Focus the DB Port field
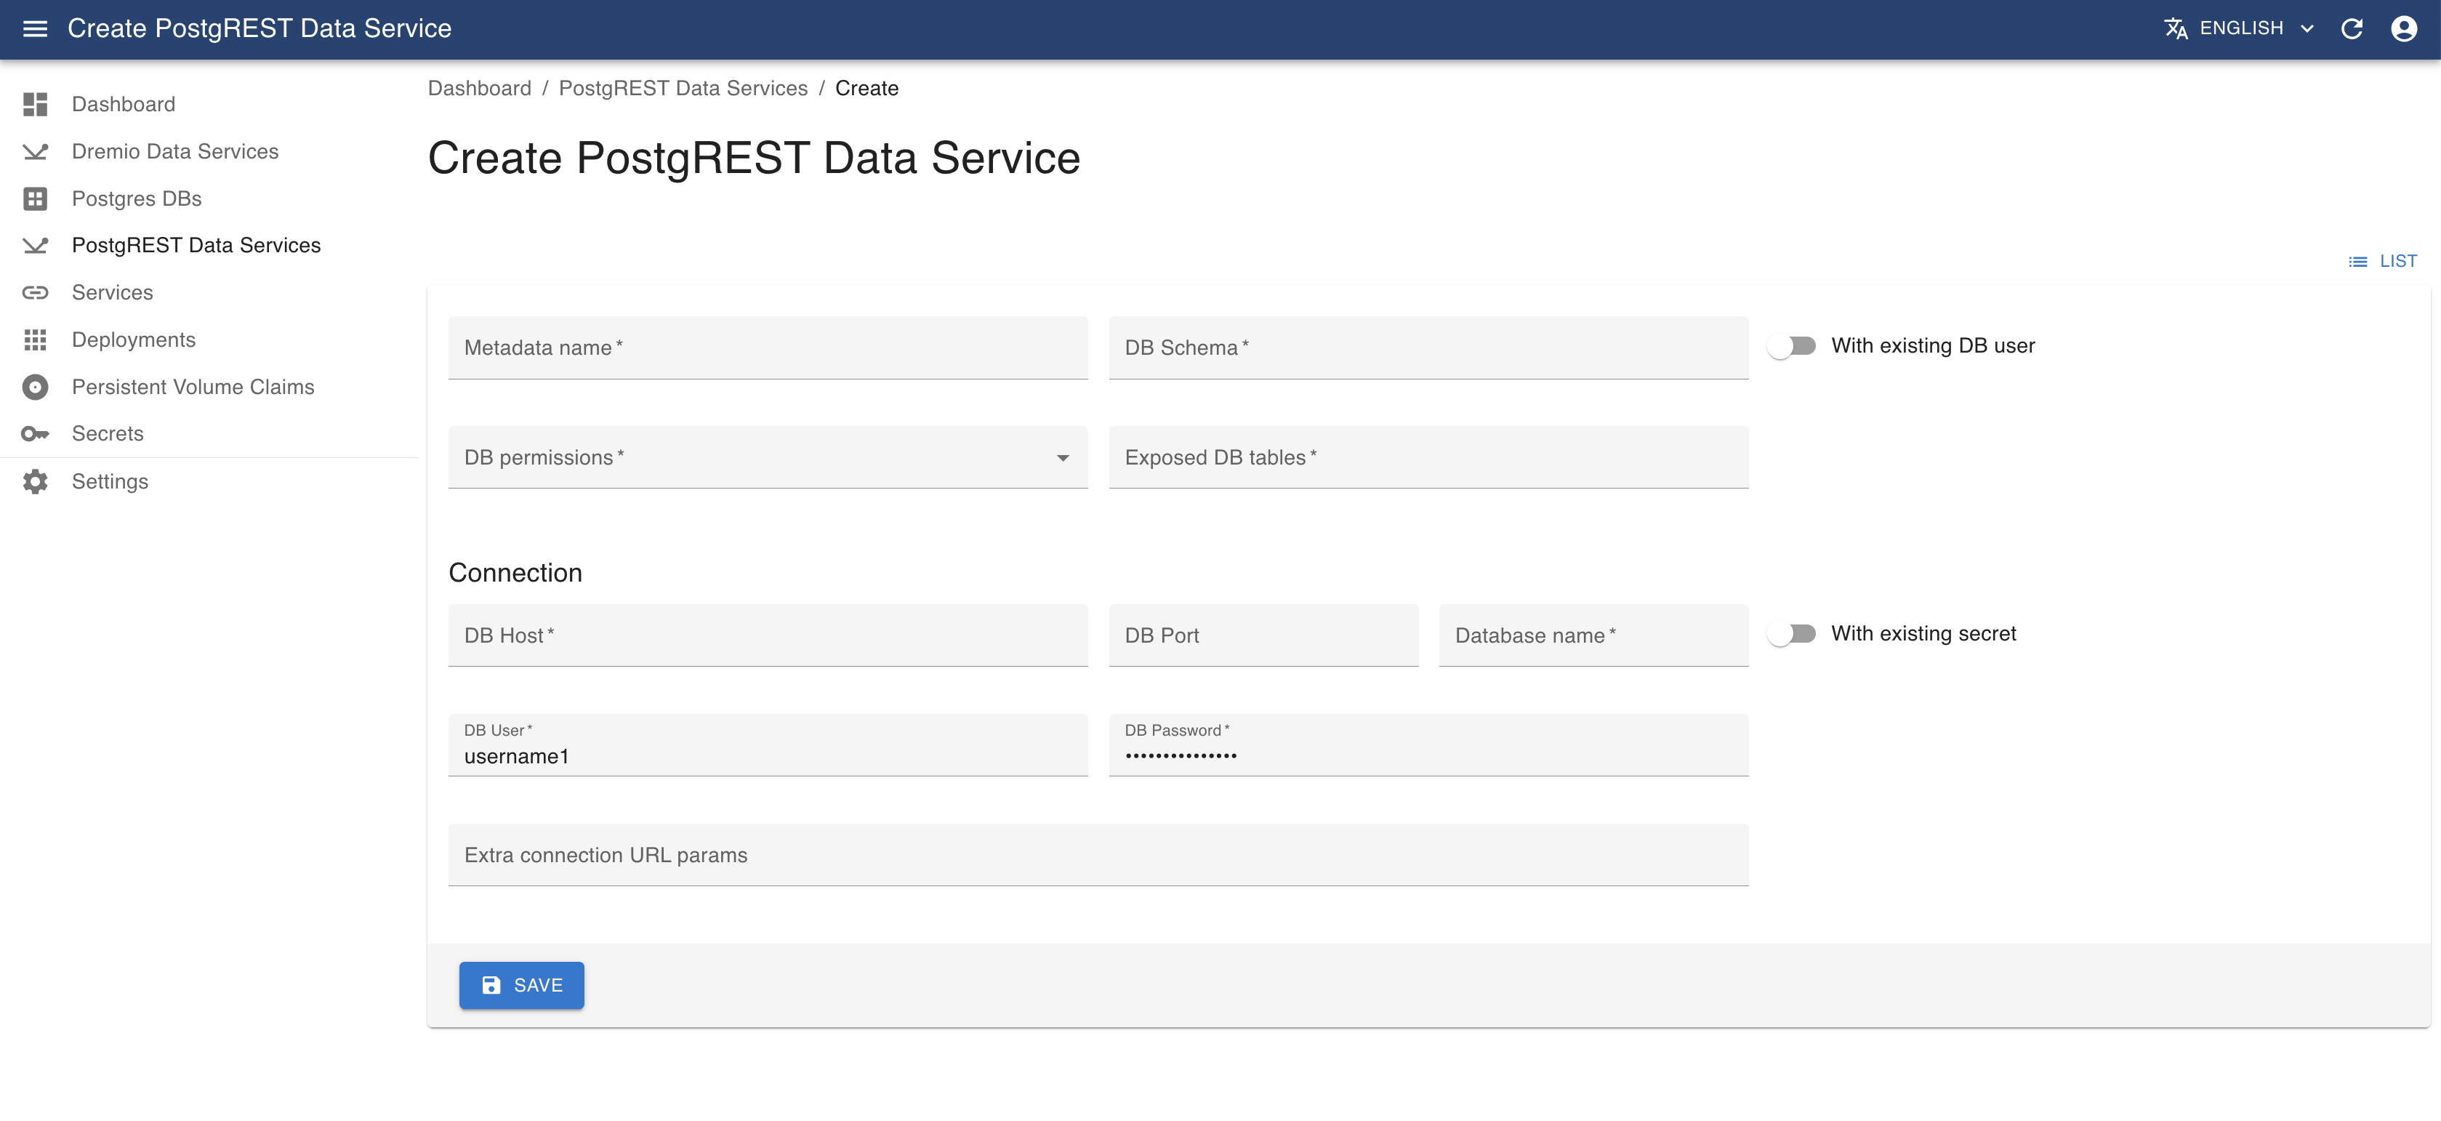The height and width of the screenshot is (1121, 2441). pos(1264,636)
